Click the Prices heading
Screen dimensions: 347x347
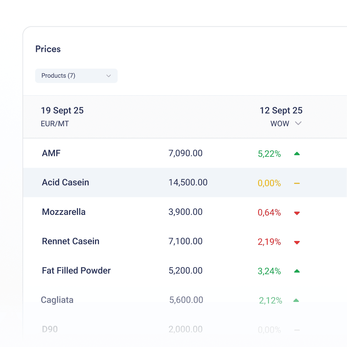pyautogui.click(x=48, y=49)
